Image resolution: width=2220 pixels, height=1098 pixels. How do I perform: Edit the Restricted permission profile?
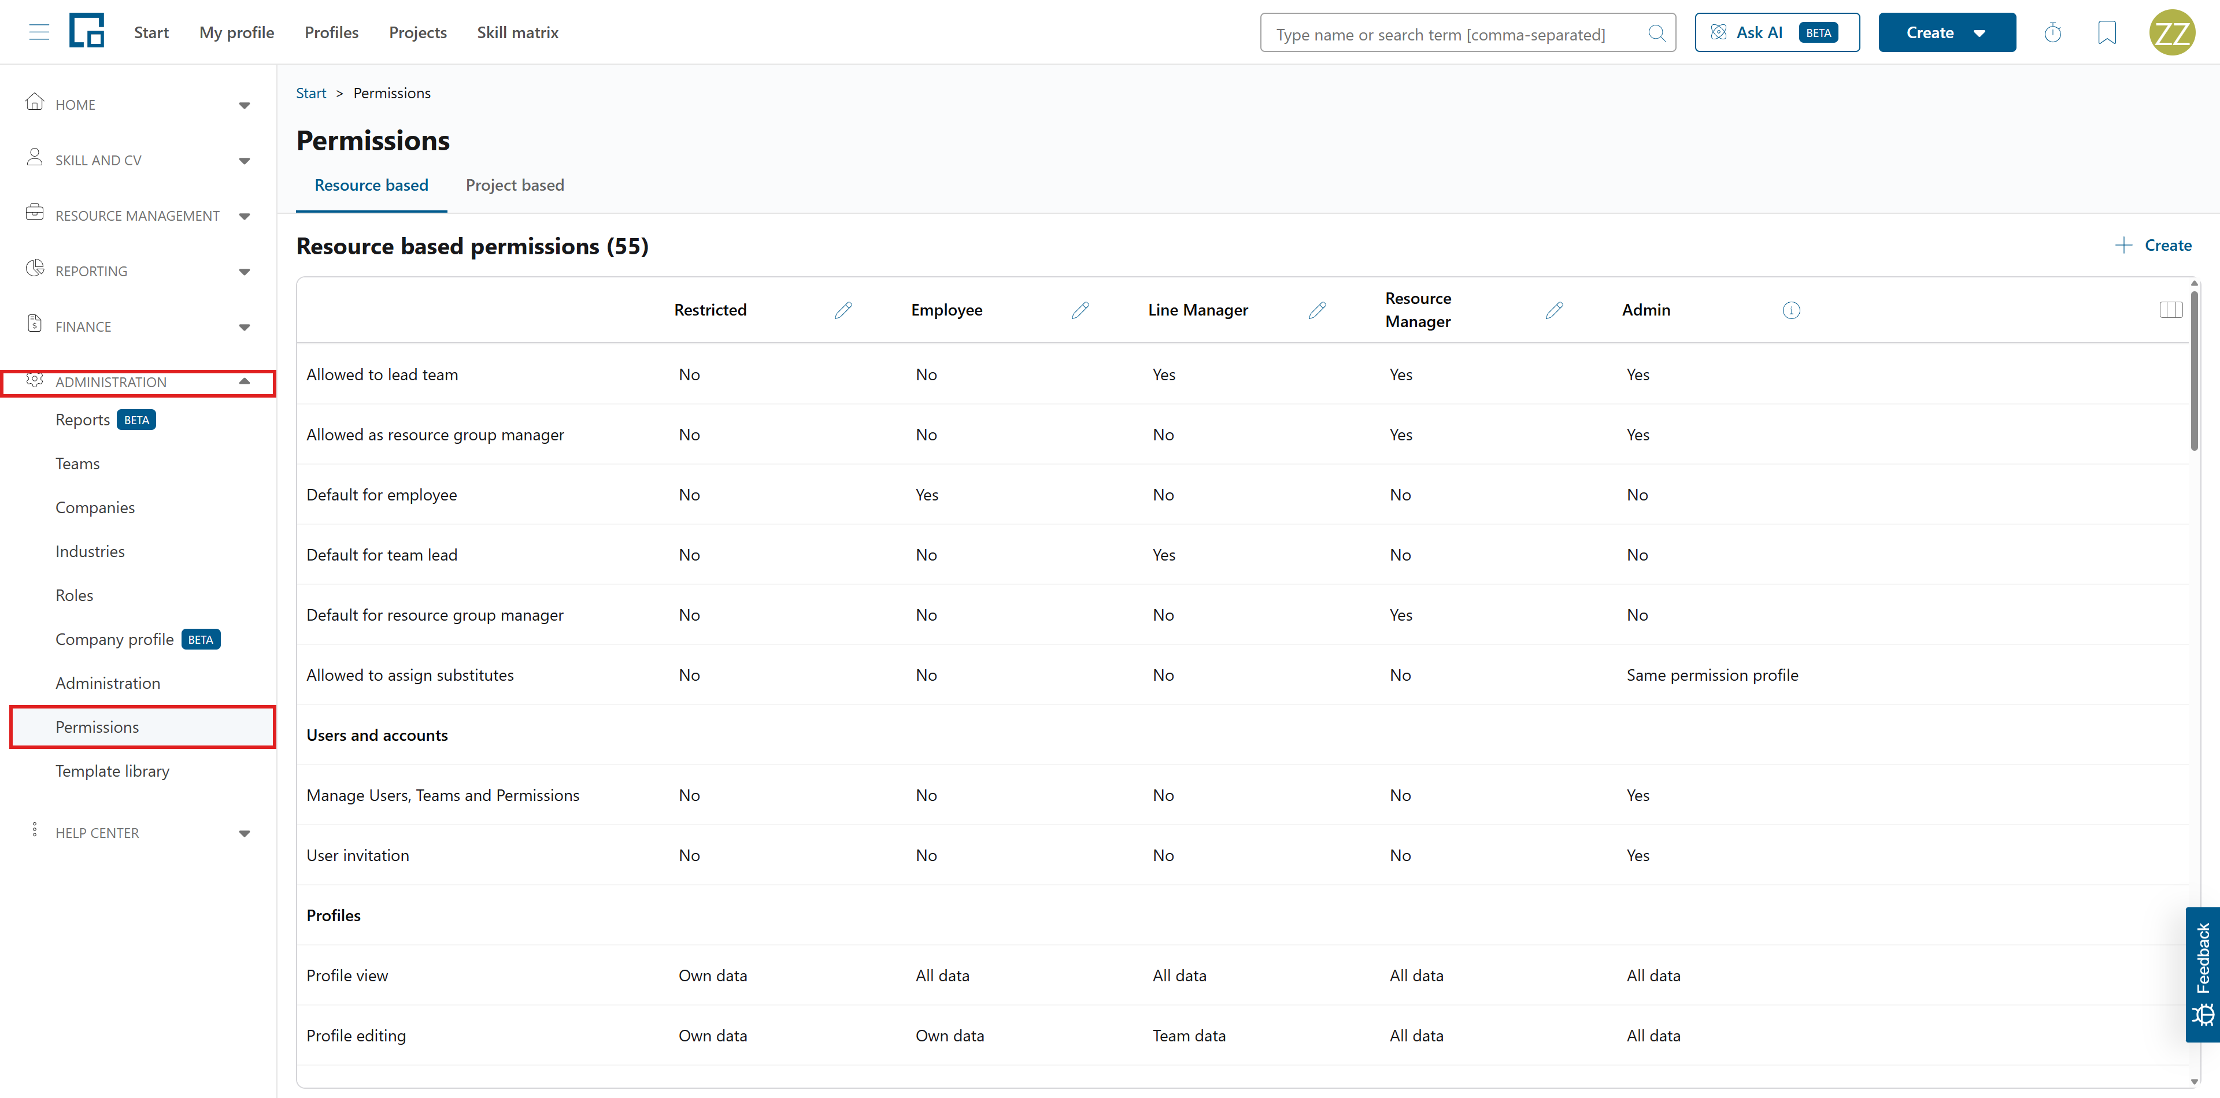[x=843, y=310]
